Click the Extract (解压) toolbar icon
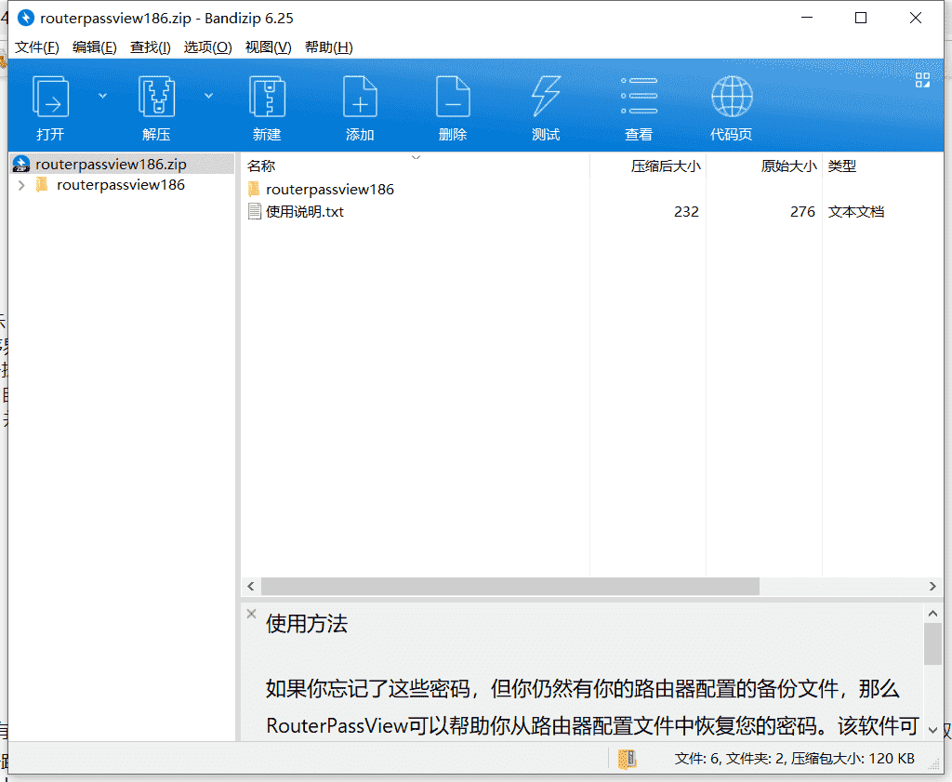The height and width of the screenshot is (782, 952). click(x=156, y=97)
